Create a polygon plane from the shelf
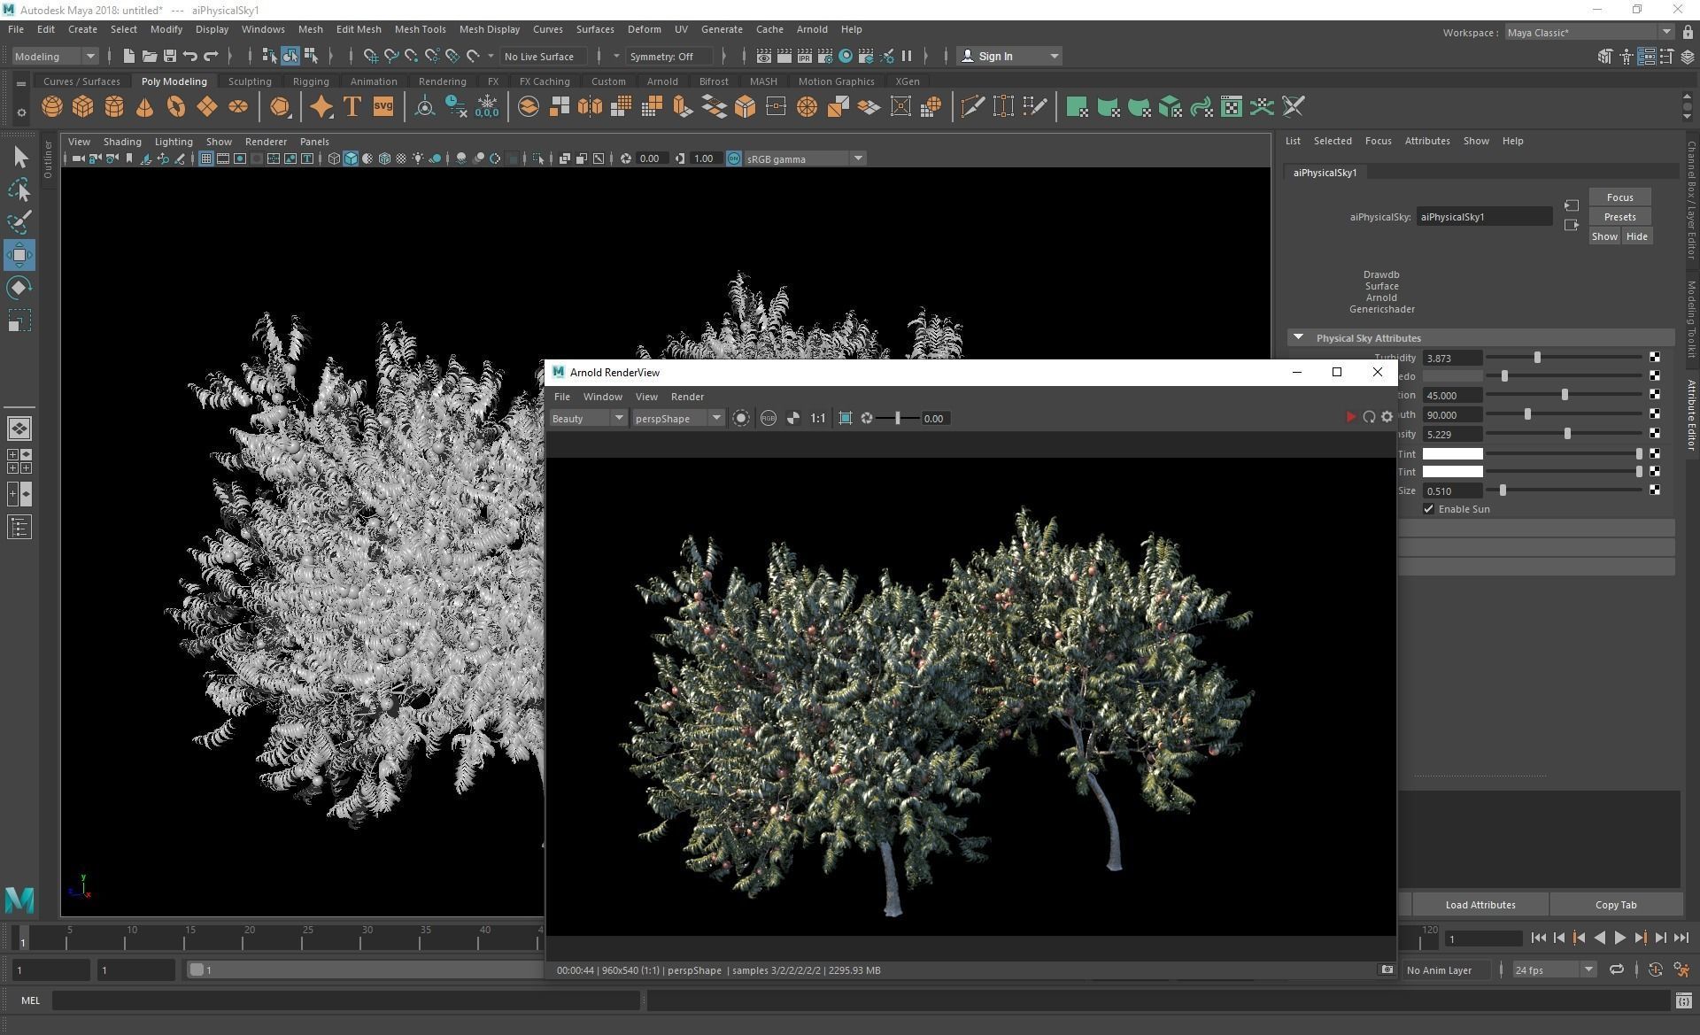 click(206, 107)
